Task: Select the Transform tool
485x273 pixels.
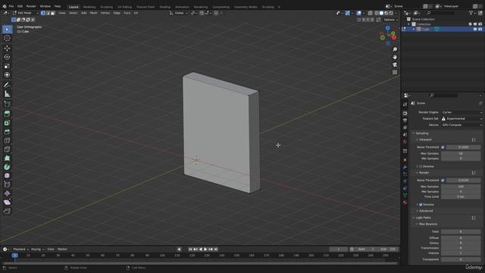Action: click(x=7, y=74)
